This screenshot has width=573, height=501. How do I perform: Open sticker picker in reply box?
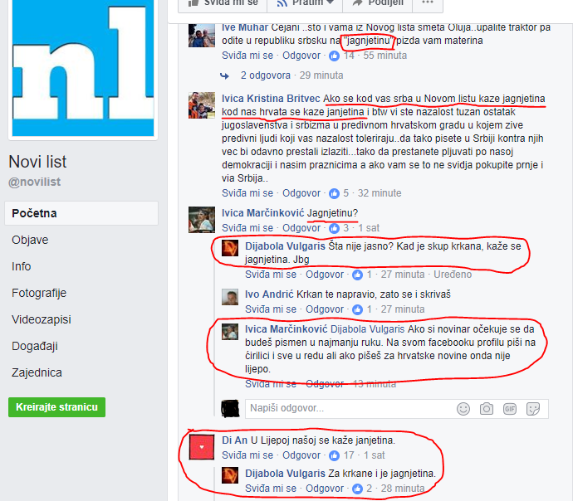[x=533, y=409]
